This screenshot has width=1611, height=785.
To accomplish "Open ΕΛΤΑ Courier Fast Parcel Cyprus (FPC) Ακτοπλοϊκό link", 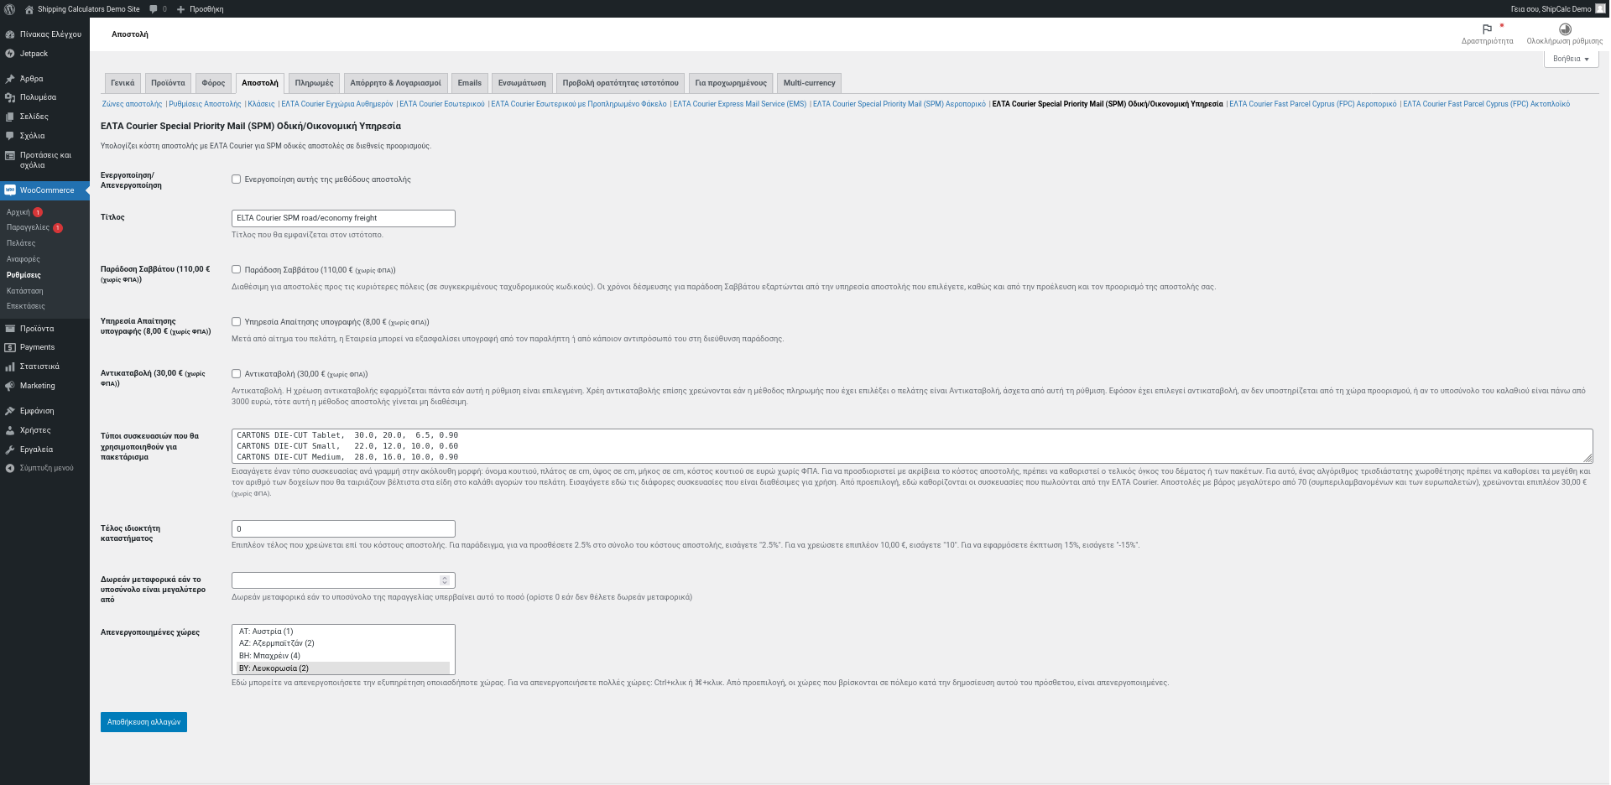I will 1486,104.
